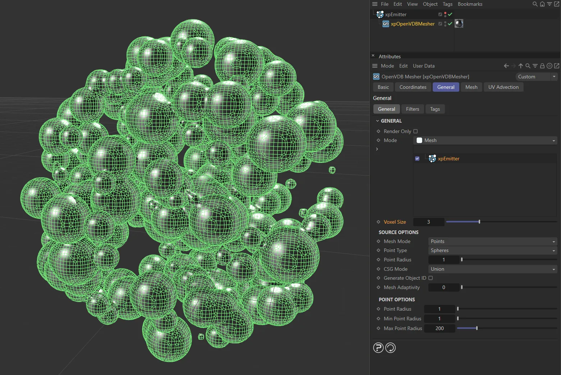Open search in the Object Manager

[535, 4]
